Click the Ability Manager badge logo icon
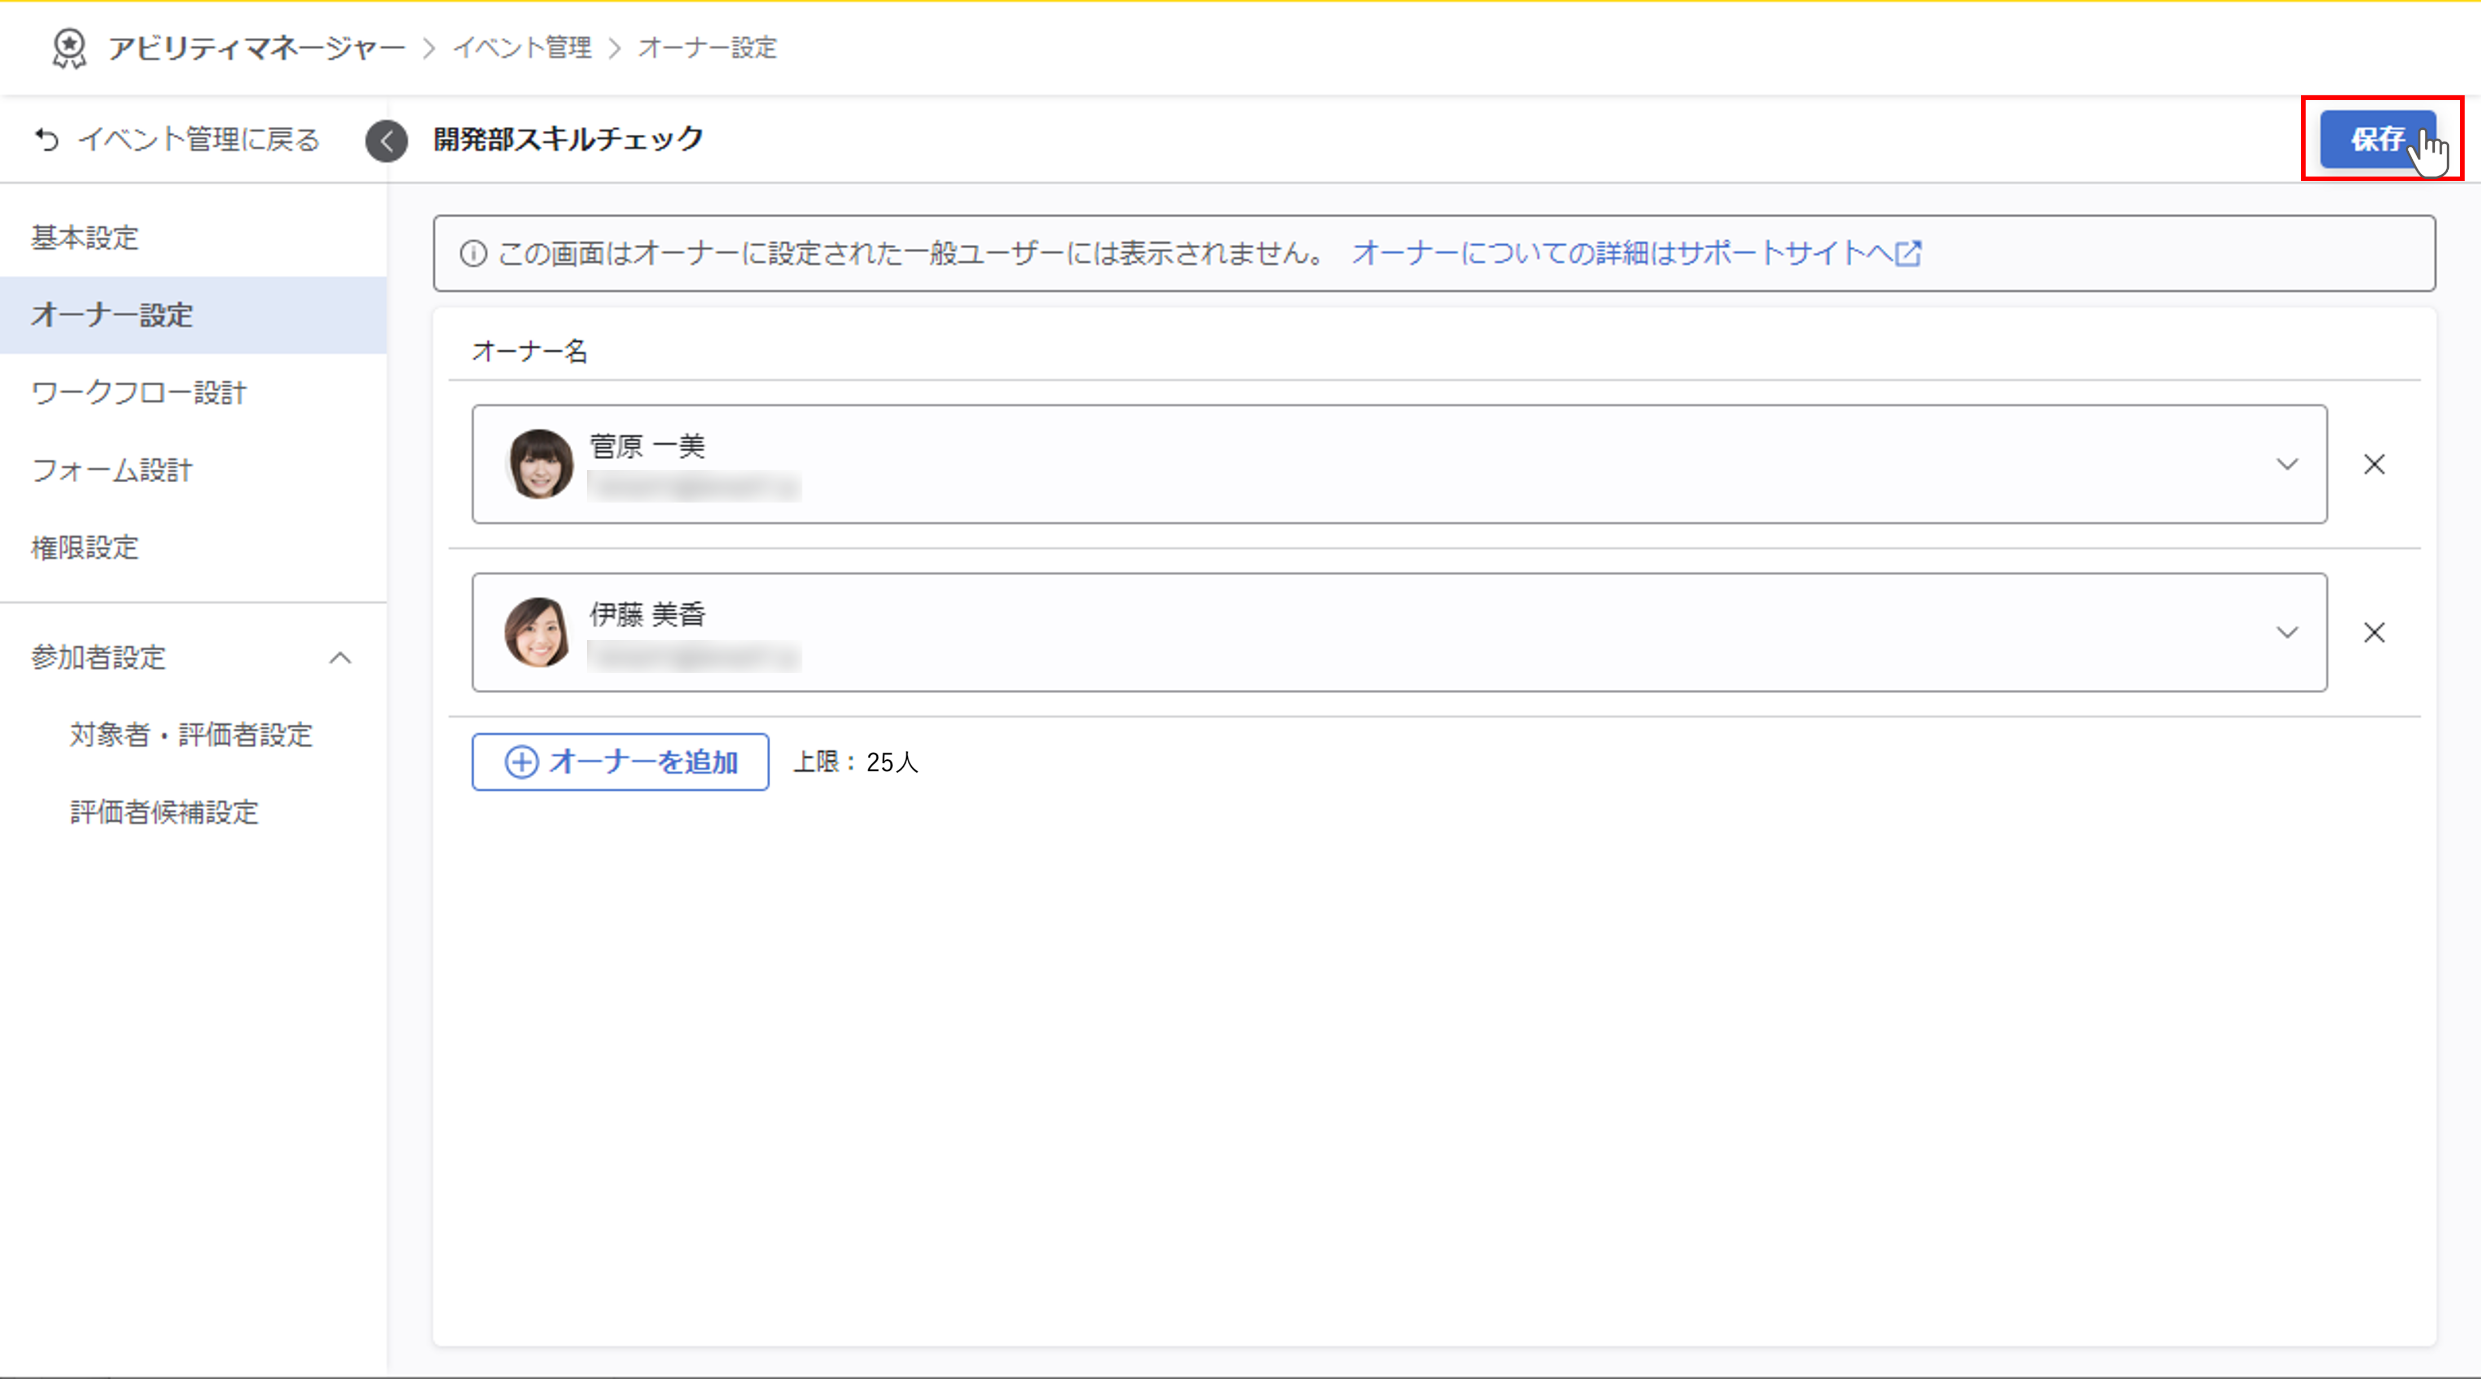This screenshot has height=1379, width=2481. pos(69,47)
